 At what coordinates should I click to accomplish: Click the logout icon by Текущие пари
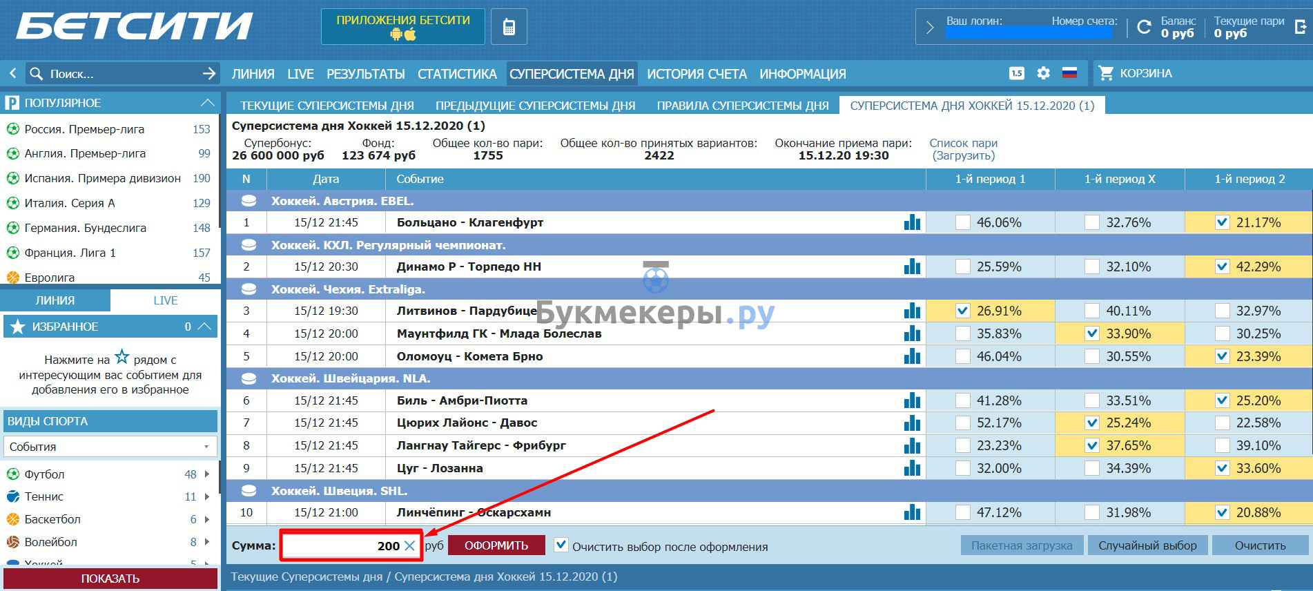tap(1300, 27)
